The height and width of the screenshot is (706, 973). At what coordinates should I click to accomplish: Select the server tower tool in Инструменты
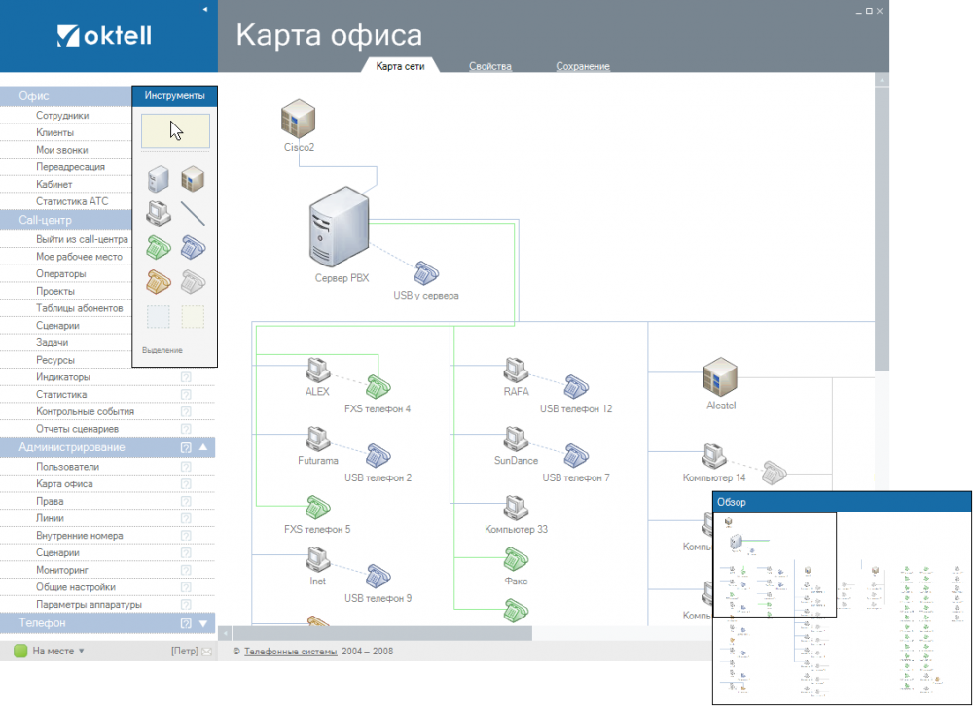(x=158, y=179)
